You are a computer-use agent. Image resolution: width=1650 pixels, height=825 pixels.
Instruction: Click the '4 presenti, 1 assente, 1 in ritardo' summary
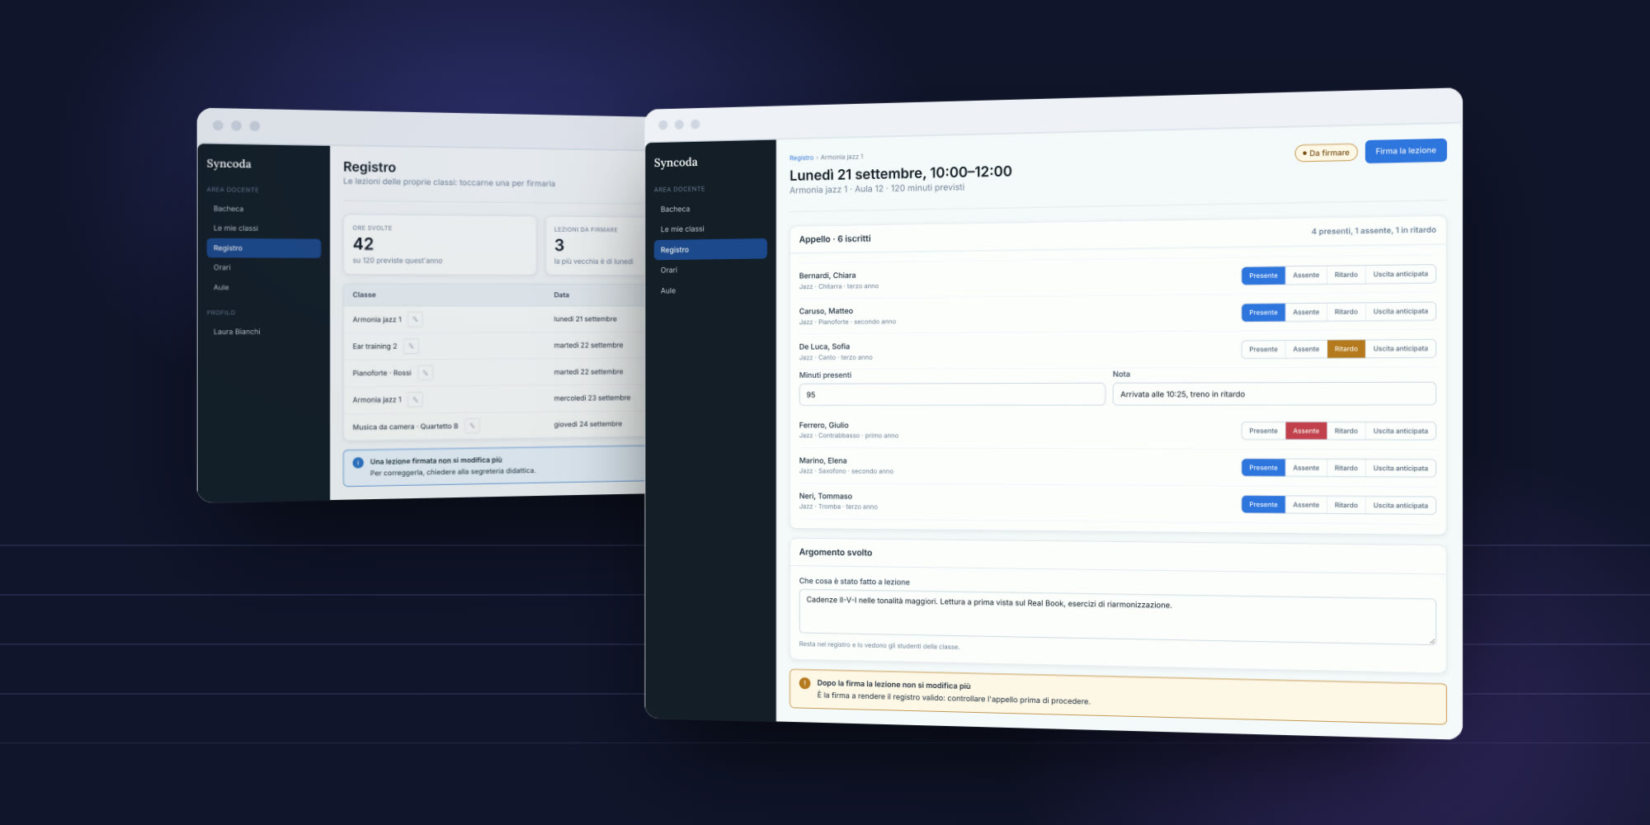[1374, 231]
